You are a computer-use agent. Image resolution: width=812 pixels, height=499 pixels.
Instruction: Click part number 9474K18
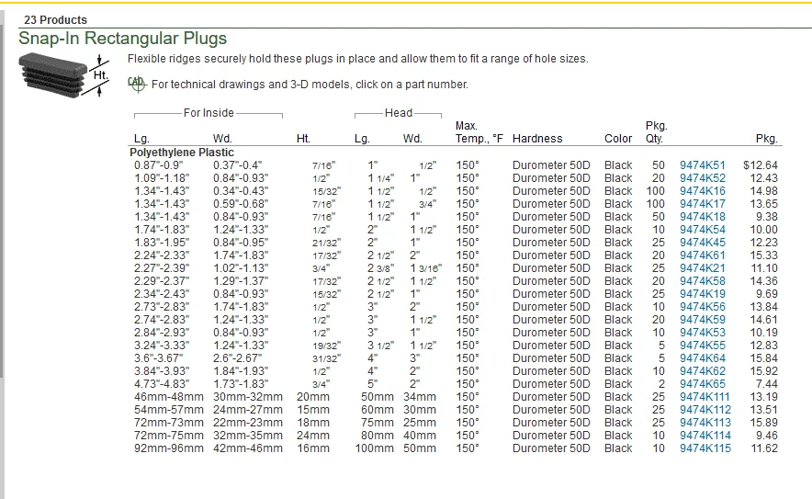702,217
